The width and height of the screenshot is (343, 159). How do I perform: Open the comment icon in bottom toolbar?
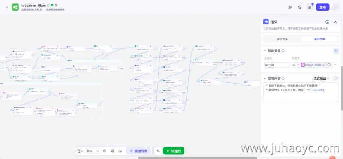tap(105, 151)
